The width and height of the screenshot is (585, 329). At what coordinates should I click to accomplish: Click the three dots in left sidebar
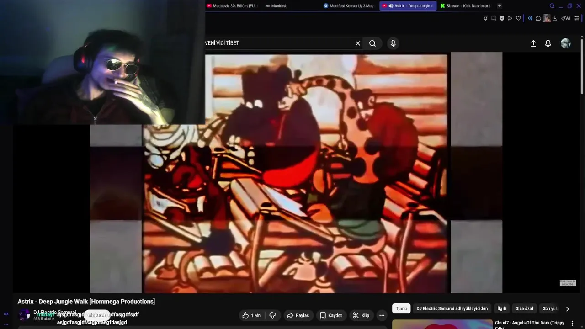(6, 324)
